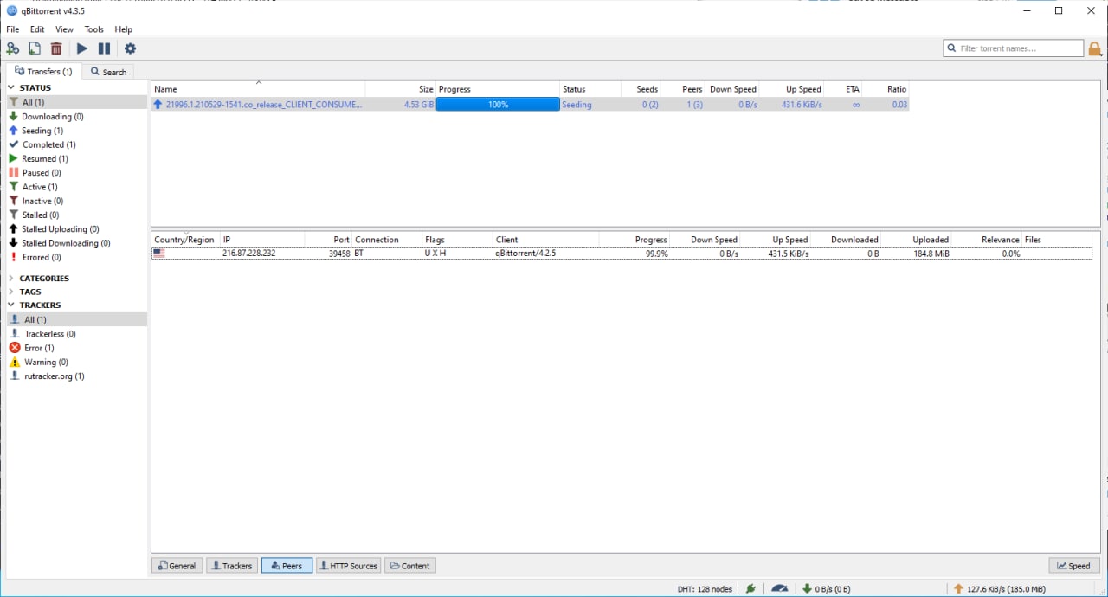Focus the Filter torrent names field
The width and height of the screenshot is (1108, 597).
tap(1013, 48)
